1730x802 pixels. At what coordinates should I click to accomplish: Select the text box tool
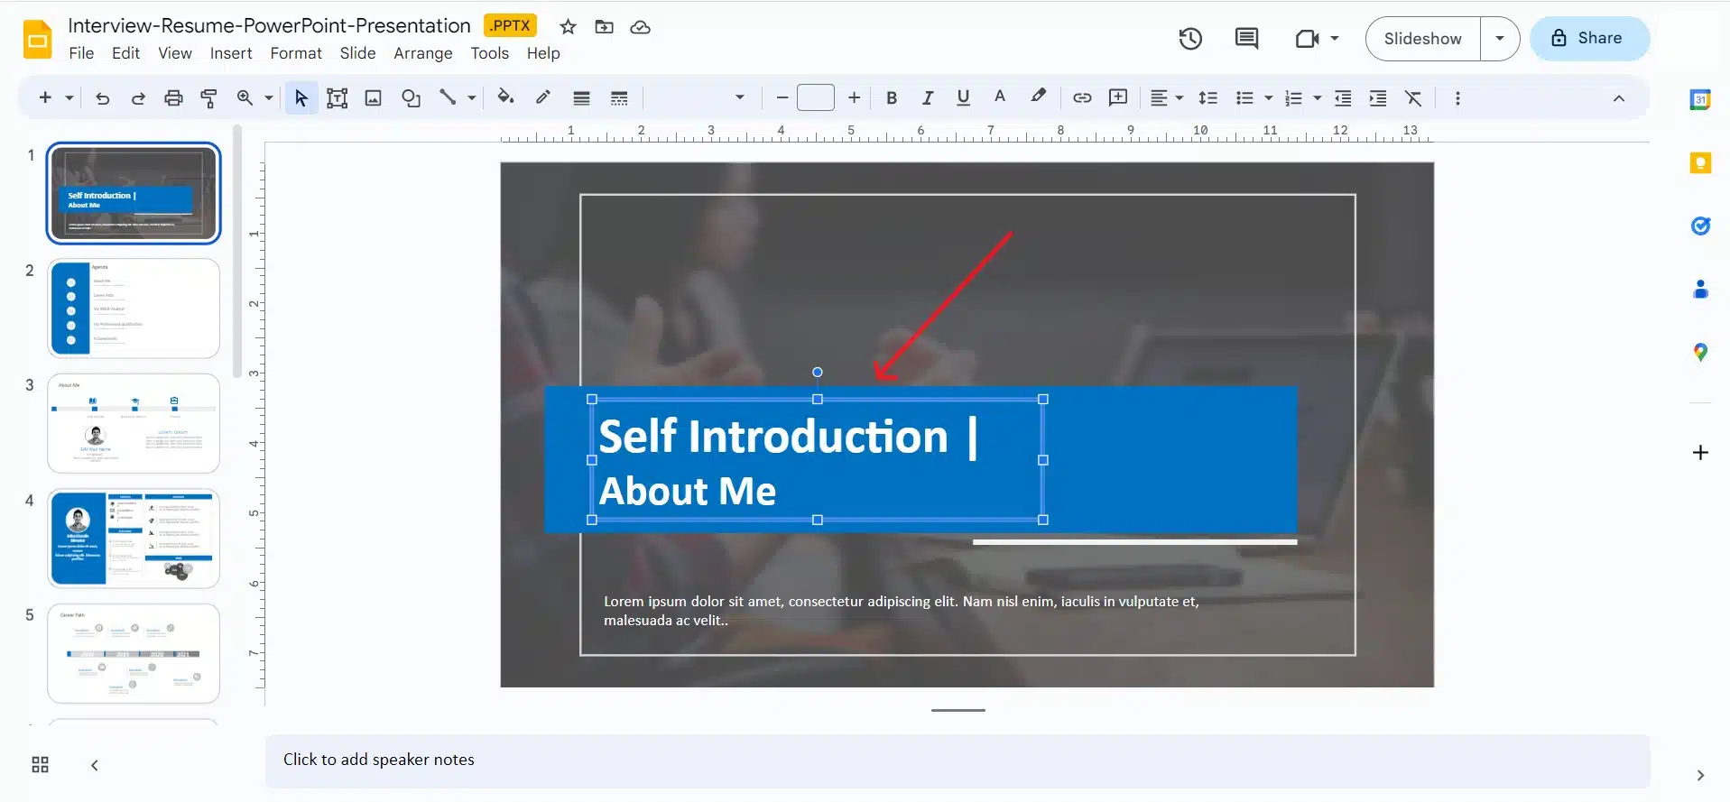tap(337, 98)
